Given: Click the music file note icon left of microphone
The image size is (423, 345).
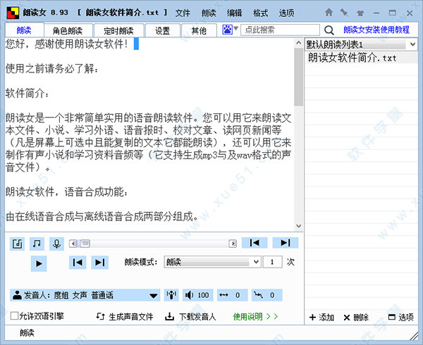Looking at the screenshot, I should [18, 243].
